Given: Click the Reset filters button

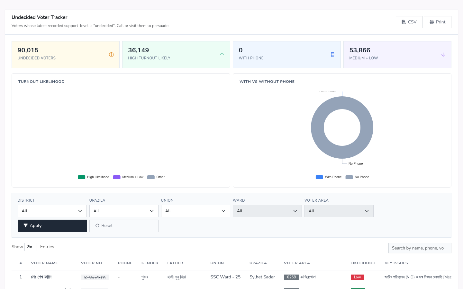Looking at the screenshot, I should pos(124,226).
